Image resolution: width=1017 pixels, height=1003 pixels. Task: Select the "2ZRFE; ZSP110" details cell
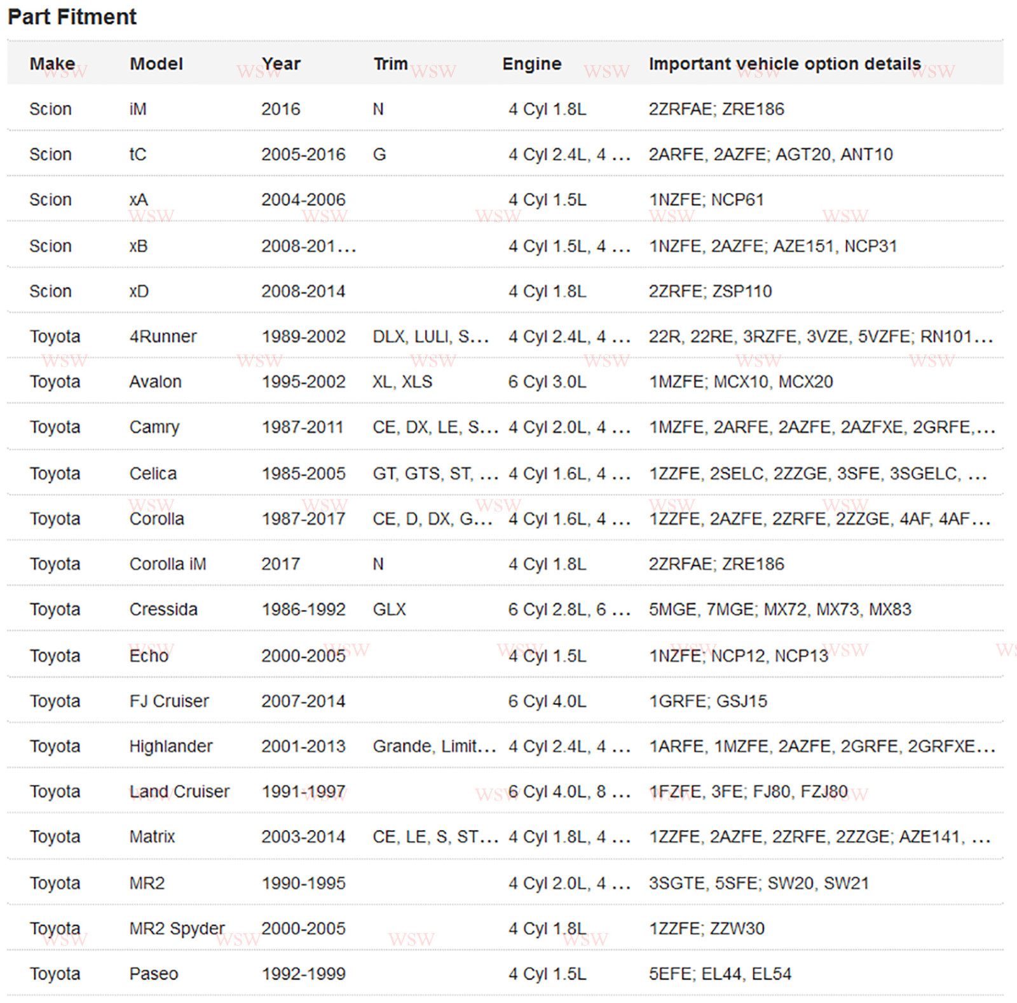[711, 291]
